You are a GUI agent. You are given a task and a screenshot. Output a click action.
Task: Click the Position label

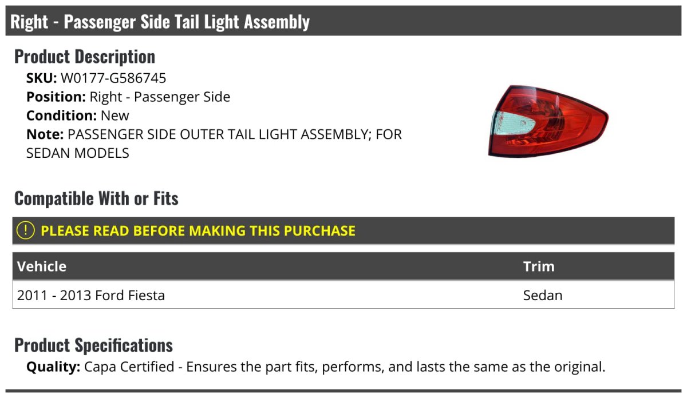click(x=56, y=97)
